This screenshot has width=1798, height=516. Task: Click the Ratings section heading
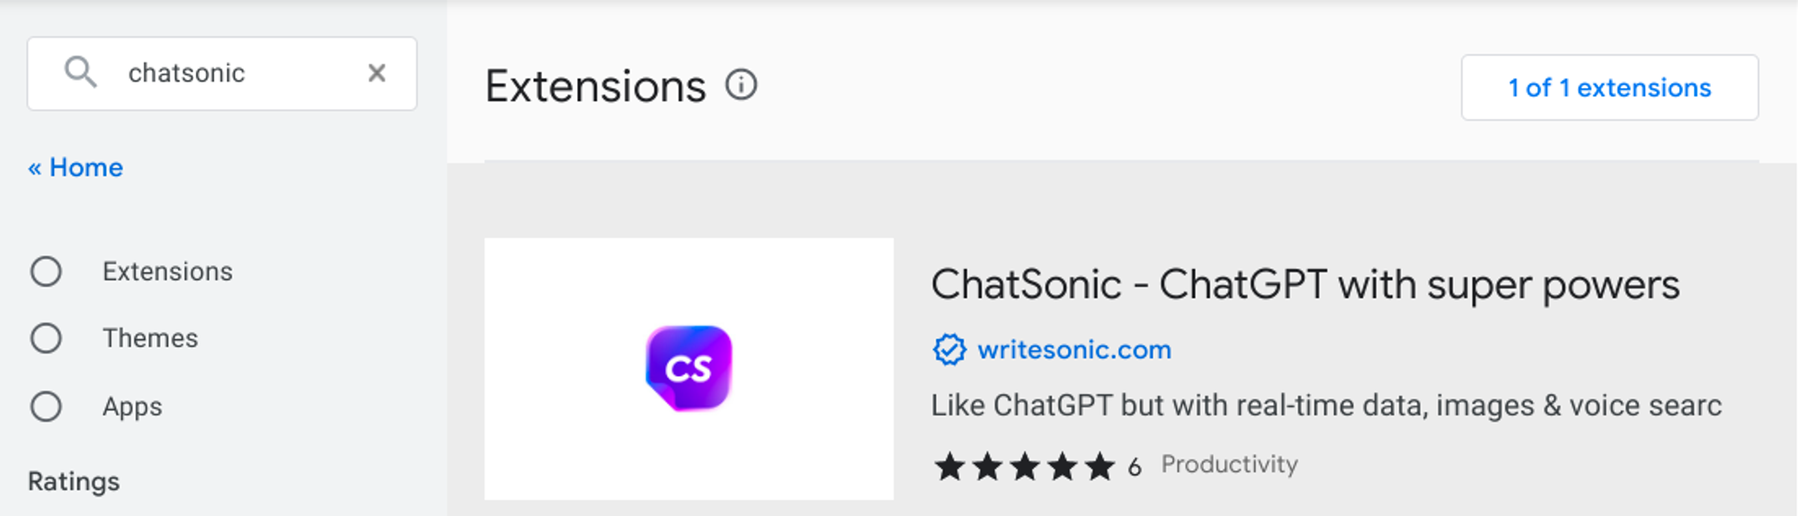74,482
